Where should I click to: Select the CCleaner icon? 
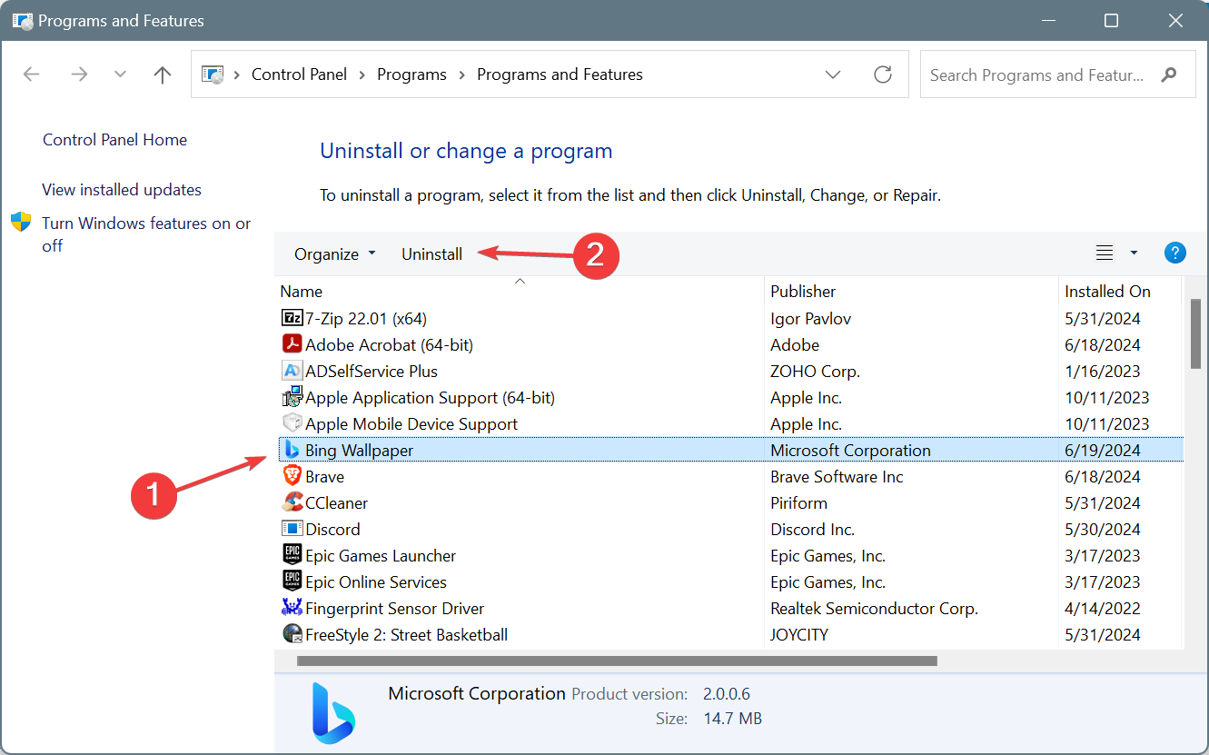pyautogui.click(x=292, y=502)
